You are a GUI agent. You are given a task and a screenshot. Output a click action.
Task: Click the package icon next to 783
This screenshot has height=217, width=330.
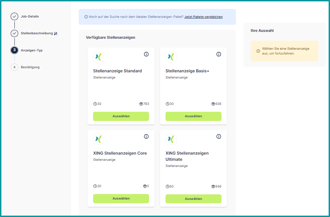[x=140, y=104]
